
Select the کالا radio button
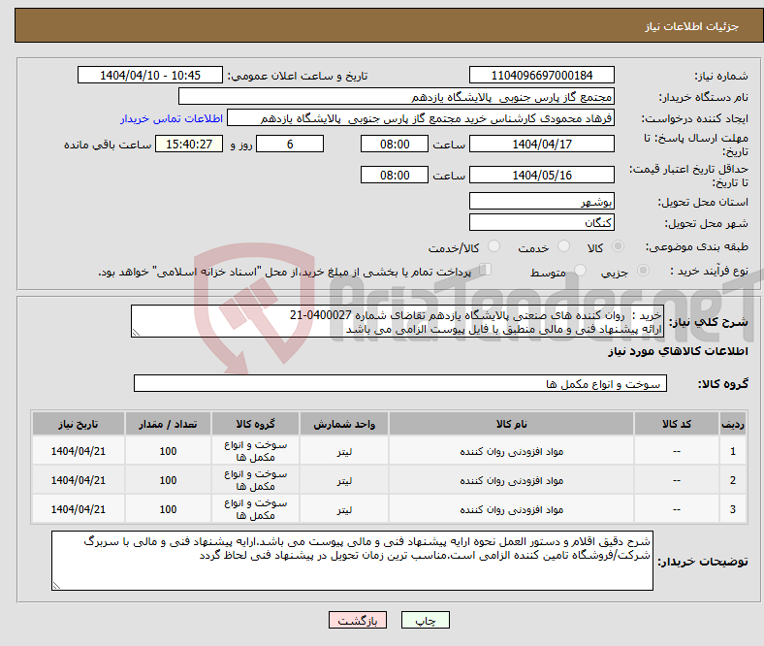point(618,246)
